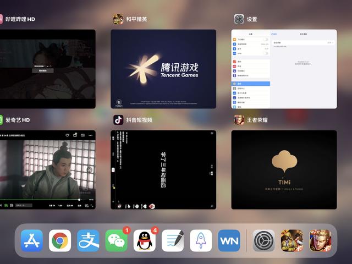The image size is (352, 264).
Task: Tap the gray button in the 哔哩哔哩 card
Action: (x=43, y=71)
